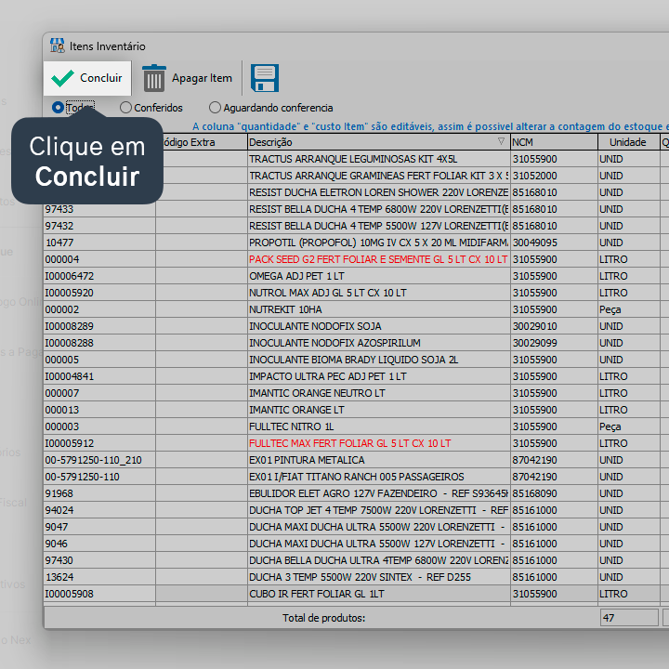Click code cell 9047

99,527
